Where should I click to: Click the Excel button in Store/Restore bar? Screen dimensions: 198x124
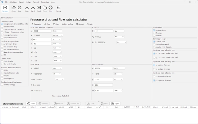pyautogui.click(x=91, y=104)
